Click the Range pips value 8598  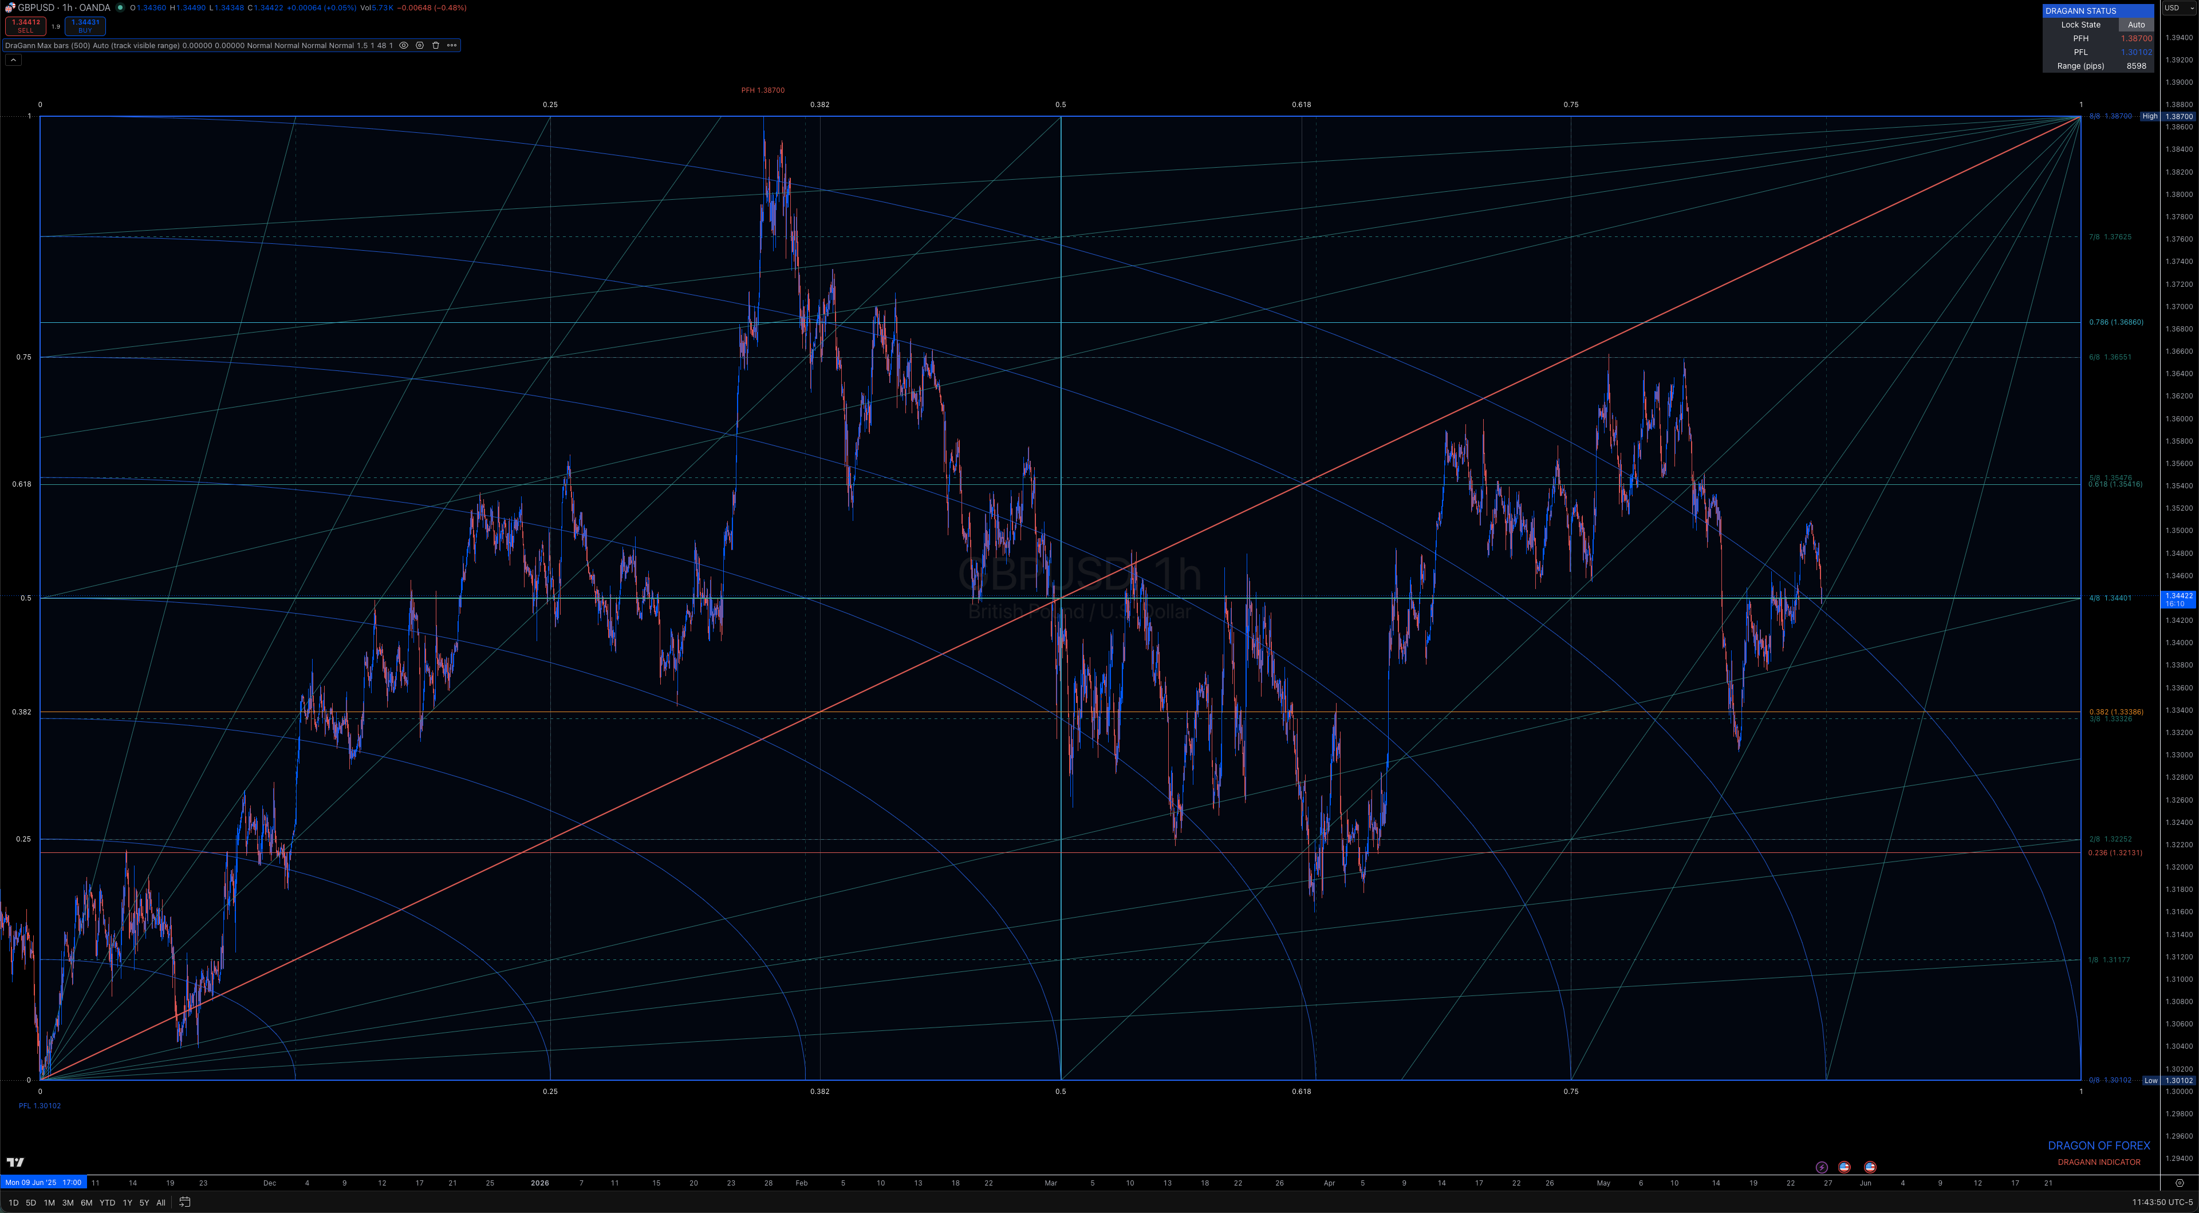coord(2136,66)
